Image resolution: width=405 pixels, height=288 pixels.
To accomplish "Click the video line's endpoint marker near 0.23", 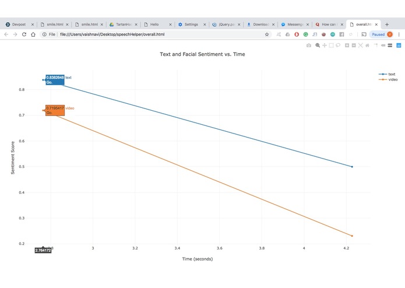I will coord(352,236).
